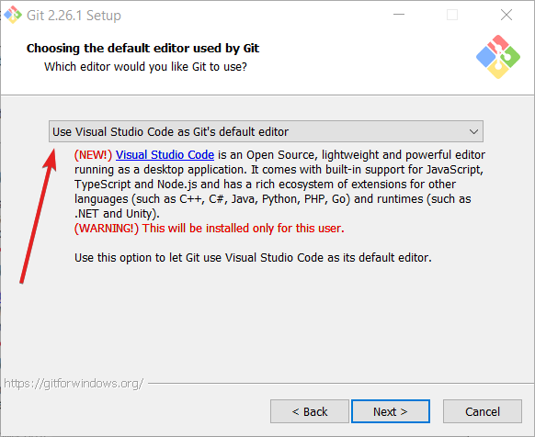Click the red (NEW!) label
This screenshot has height=437, width=535.
click(93, 155)
